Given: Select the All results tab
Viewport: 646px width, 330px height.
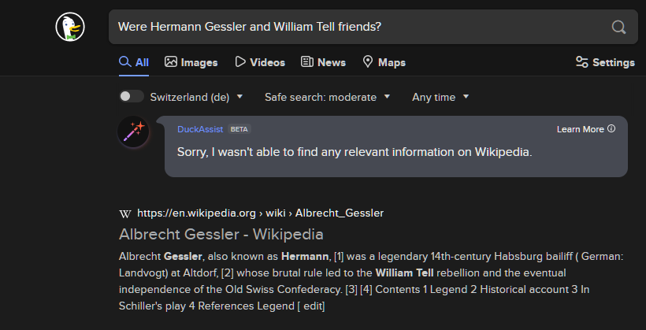Looking at the screenshot, I should [134, 62].
